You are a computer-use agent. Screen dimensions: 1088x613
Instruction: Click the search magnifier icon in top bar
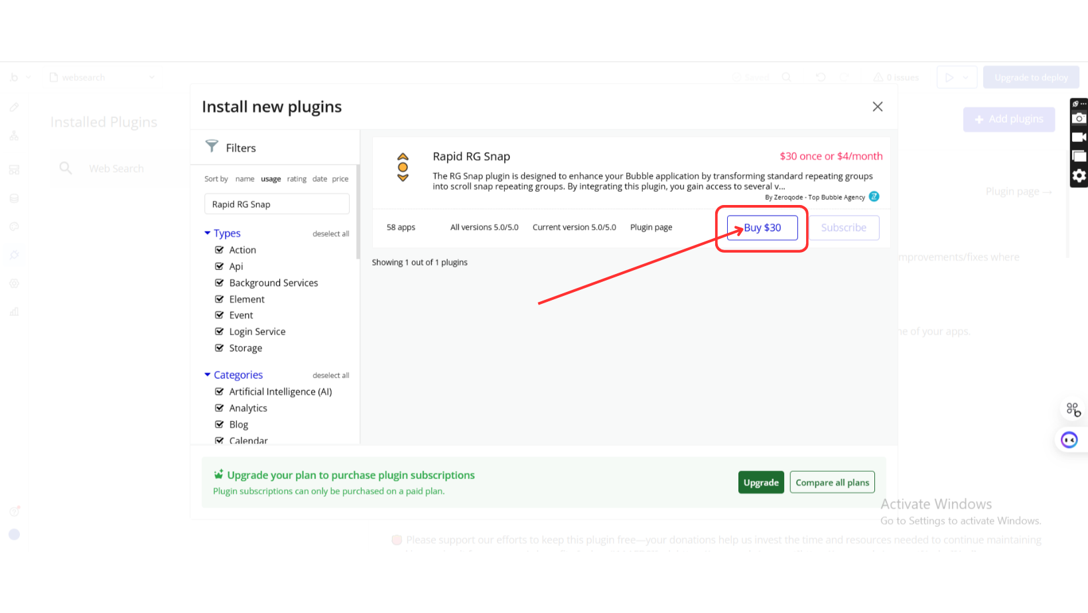[x=786, y=78]
